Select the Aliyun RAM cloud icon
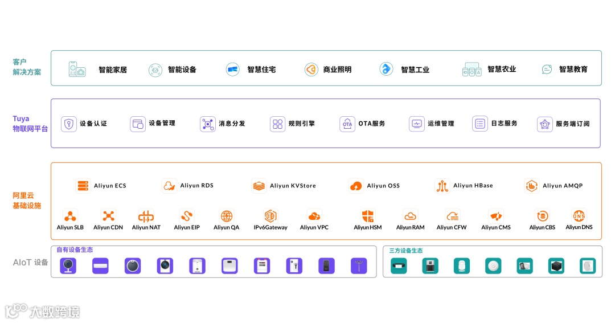This screenshot has width=615, height=323. click(x=410, y=216)
